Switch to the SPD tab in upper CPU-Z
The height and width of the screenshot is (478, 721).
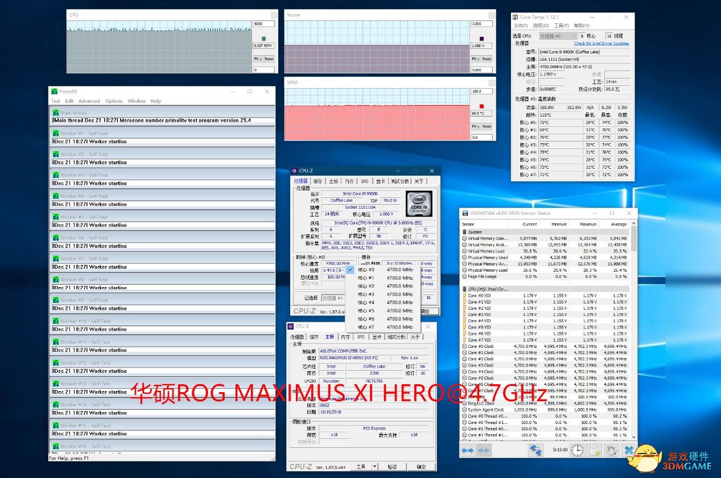(x=364, y=181)
